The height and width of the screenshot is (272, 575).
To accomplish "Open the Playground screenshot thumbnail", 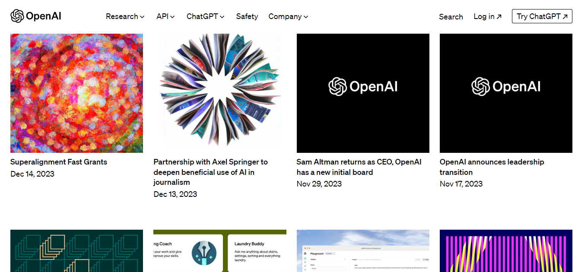I will point(363,251).
